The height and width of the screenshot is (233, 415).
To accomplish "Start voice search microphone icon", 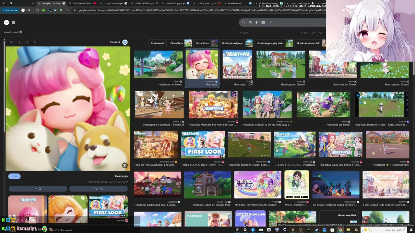I will [x=256, y=22].
